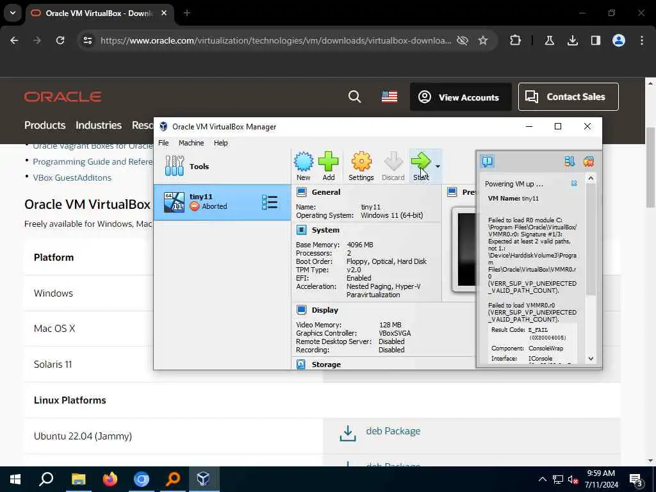Open tiny11 machine tools list menu
This screenshot has width=656, height=492.
tap(270, 202)
